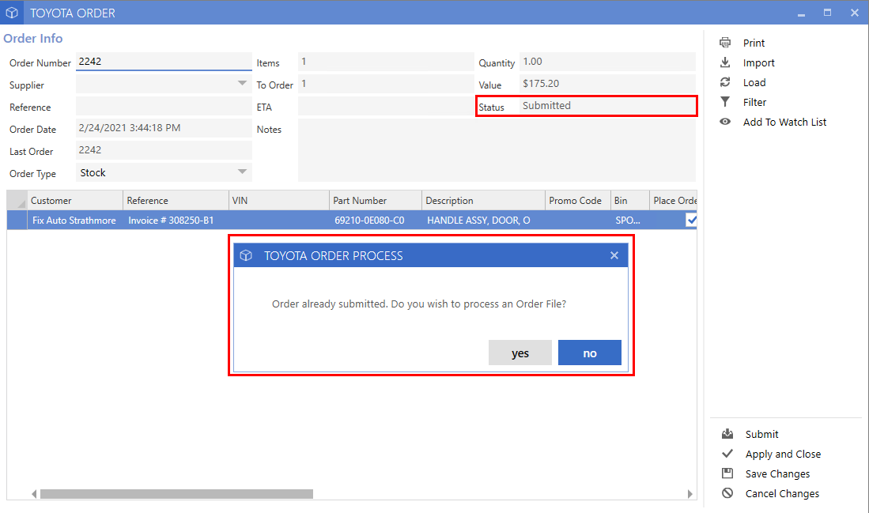Click the Load refresh icon
The width and height of the screenshot is (869, 513).
725,82
